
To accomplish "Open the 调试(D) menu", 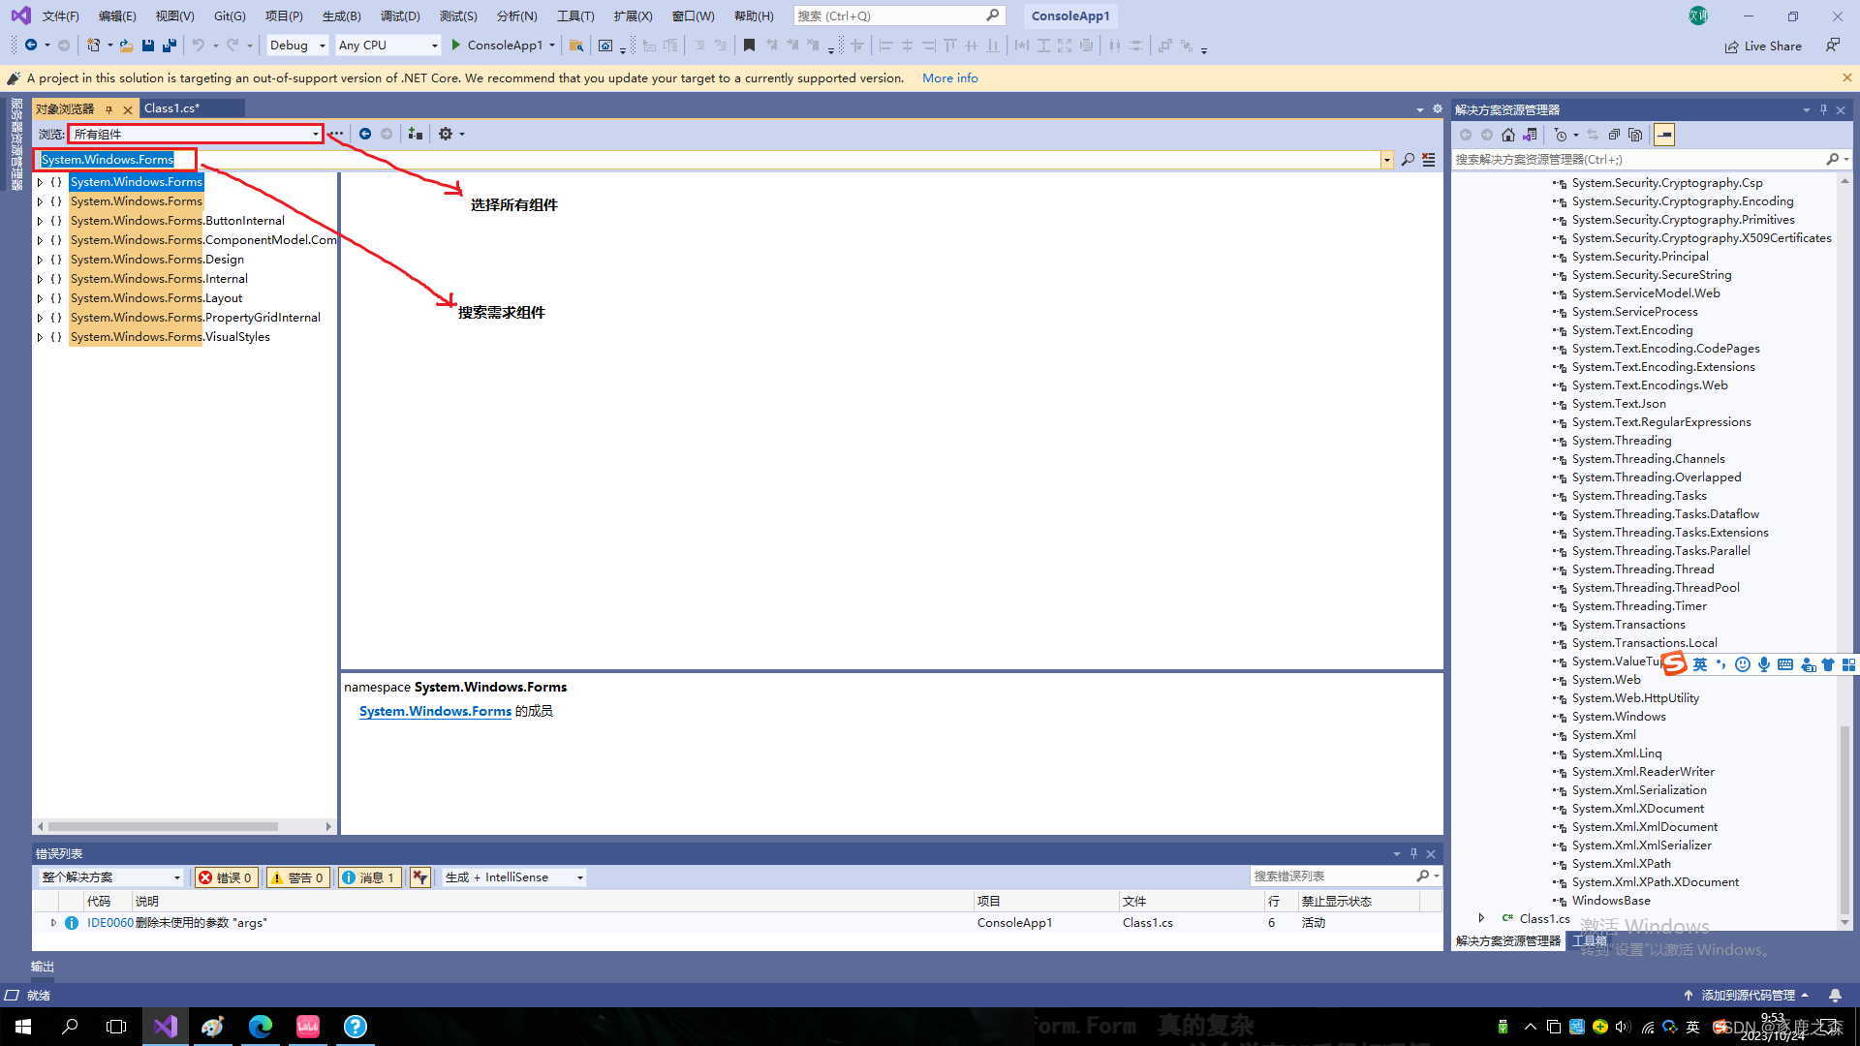I will point(399,15).
